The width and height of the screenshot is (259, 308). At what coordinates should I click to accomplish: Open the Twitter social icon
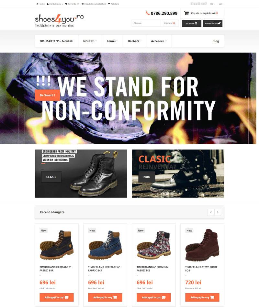pyautogui.click(x=195, y=4)
